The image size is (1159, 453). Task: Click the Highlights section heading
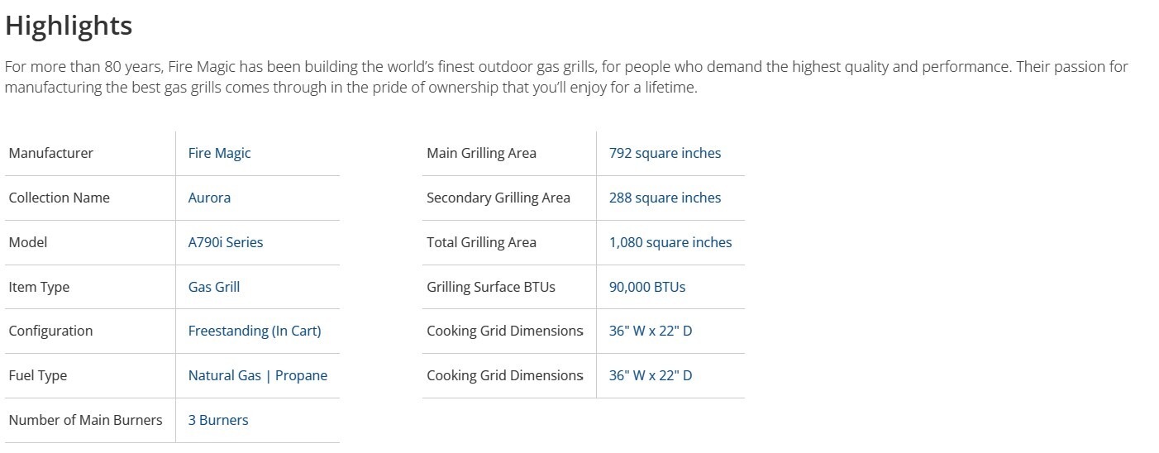(x=69, y=26)
